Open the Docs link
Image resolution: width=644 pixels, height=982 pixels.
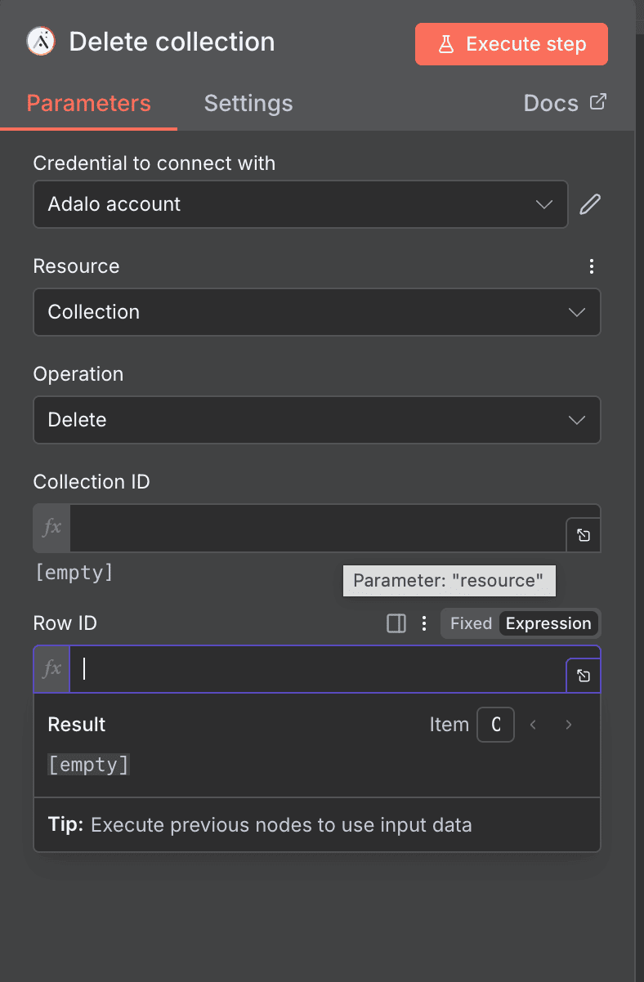pos(564,103)
